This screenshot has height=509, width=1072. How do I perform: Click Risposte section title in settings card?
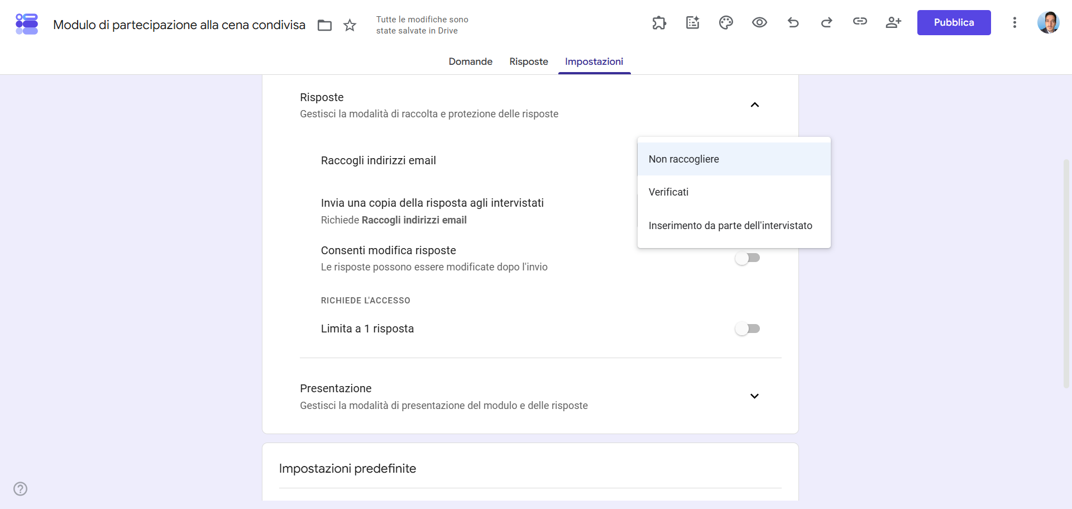[x=322, y=97]
